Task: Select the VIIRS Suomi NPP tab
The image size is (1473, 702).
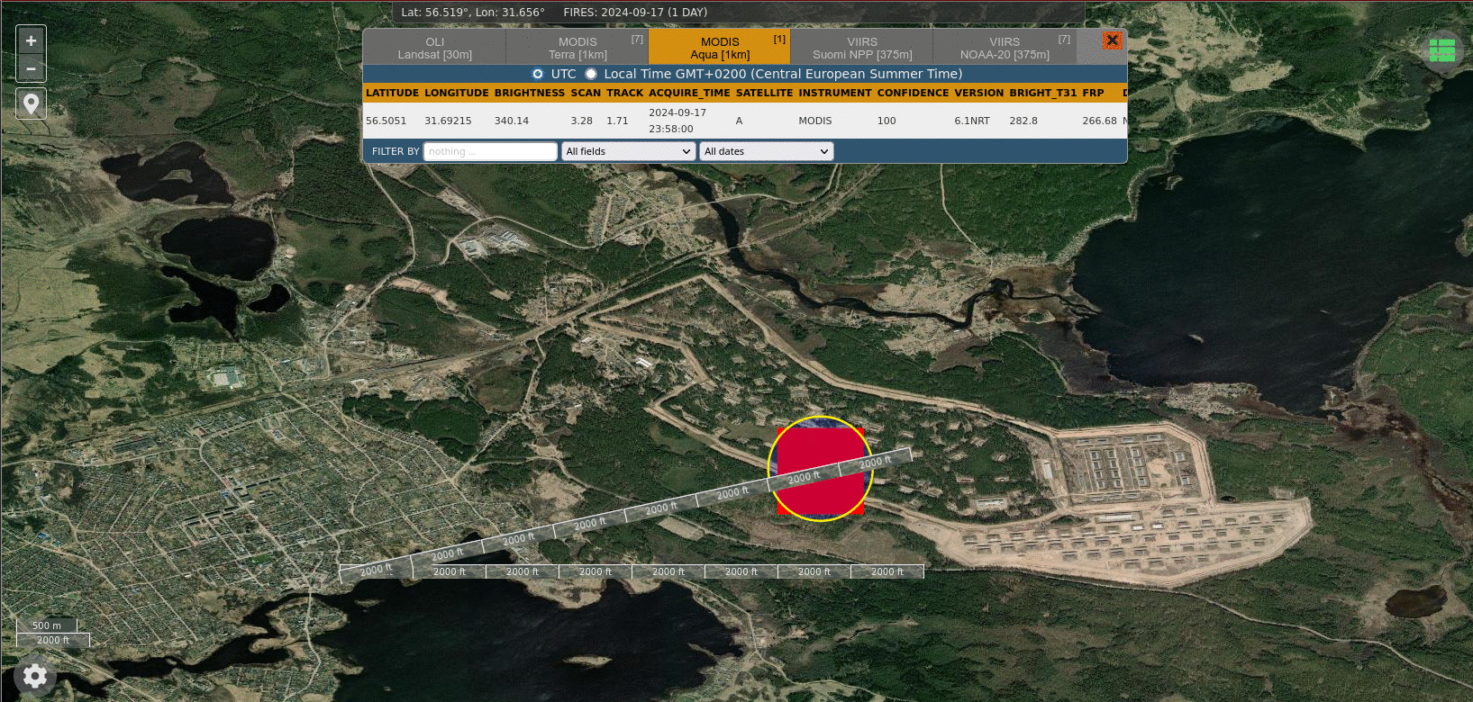Action: [x=862, y=48]
